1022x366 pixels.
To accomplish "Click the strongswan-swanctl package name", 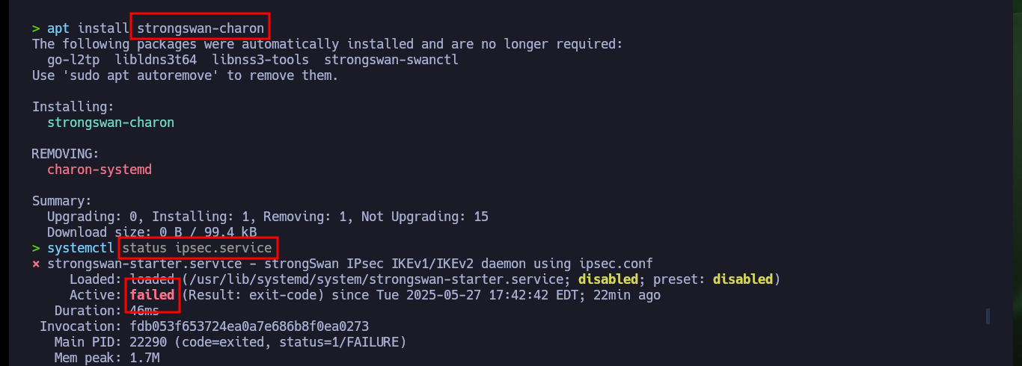I will pos(391,60).
